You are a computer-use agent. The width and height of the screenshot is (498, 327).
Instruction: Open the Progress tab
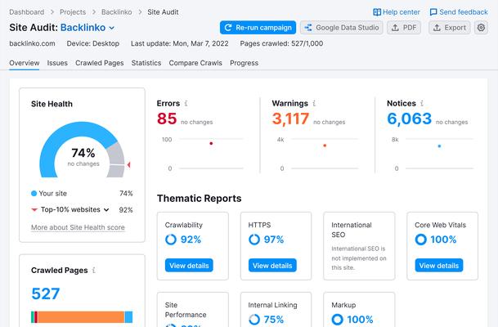click(x=244, y=63)
